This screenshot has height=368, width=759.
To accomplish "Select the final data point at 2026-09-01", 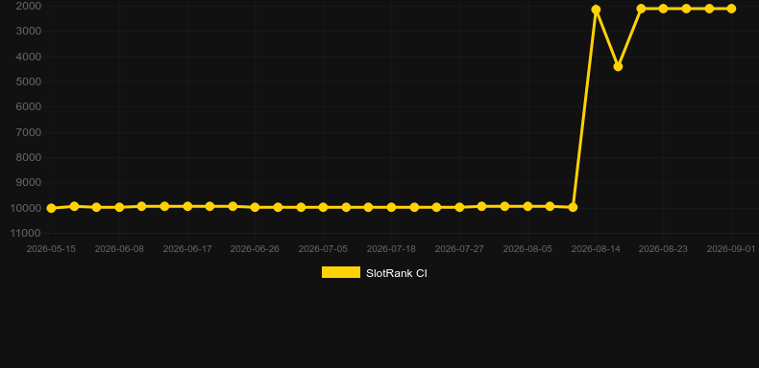I will 731,9.
